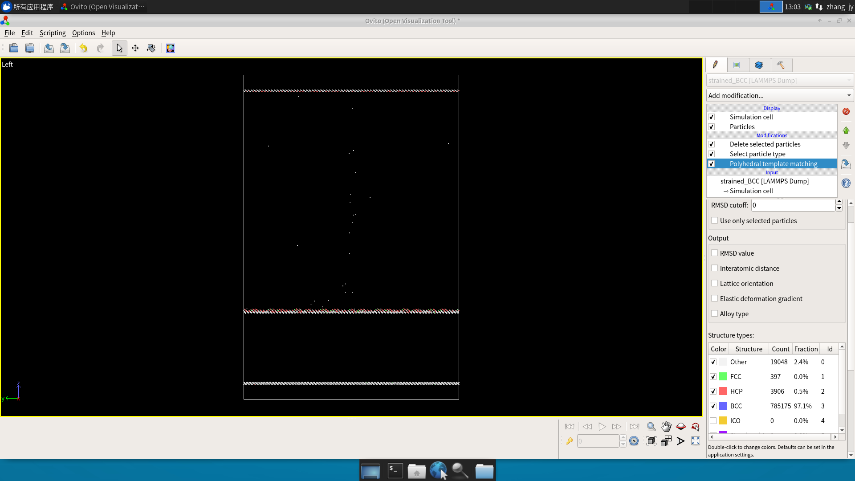This screenshot has height=481, width=855.
Task: Move modifier up with green arrow
Action: click(846, 130)
